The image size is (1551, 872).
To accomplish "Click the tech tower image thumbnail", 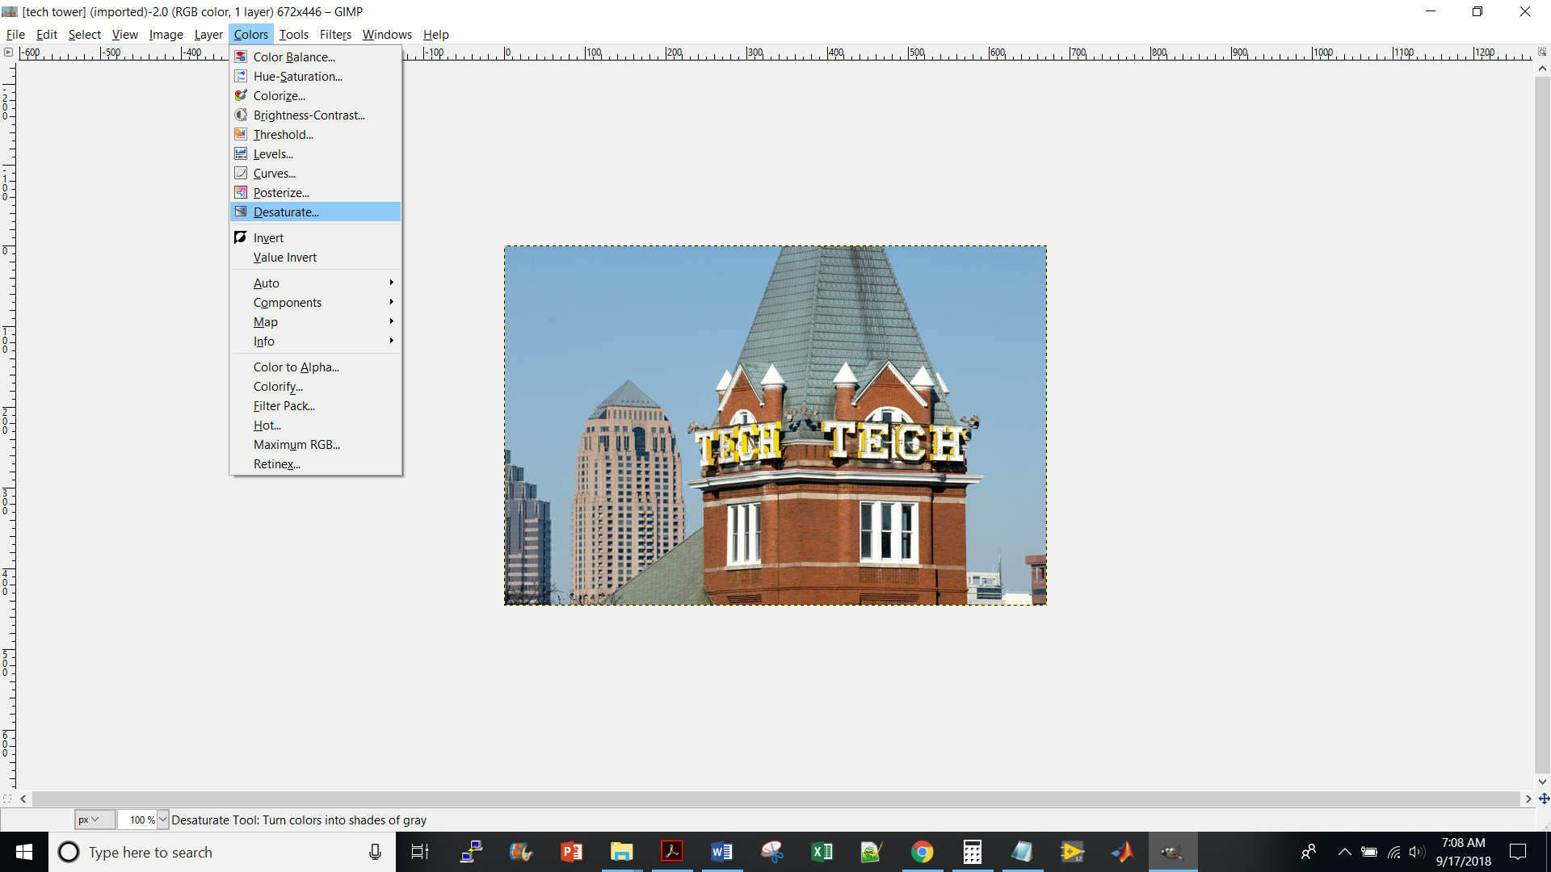I will [775, 425].
